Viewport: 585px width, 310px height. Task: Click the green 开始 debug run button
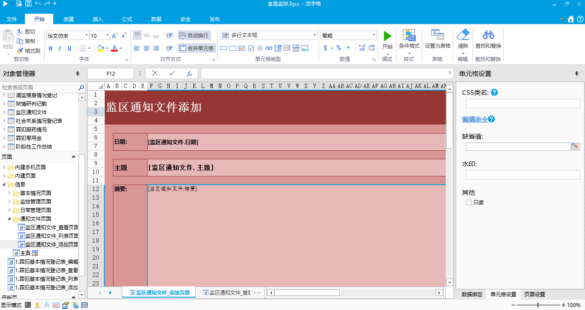(x=387, y=36)
